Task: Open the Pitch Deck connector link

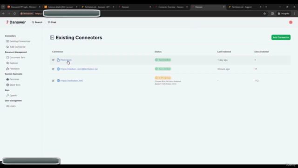Action: pyautogui.click(x=66, y=60)
